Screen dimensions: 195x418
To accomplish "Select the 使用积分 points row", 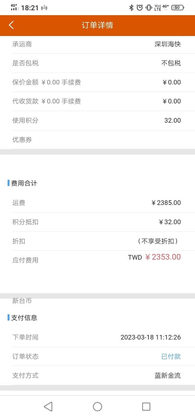I will pos(97,120).
